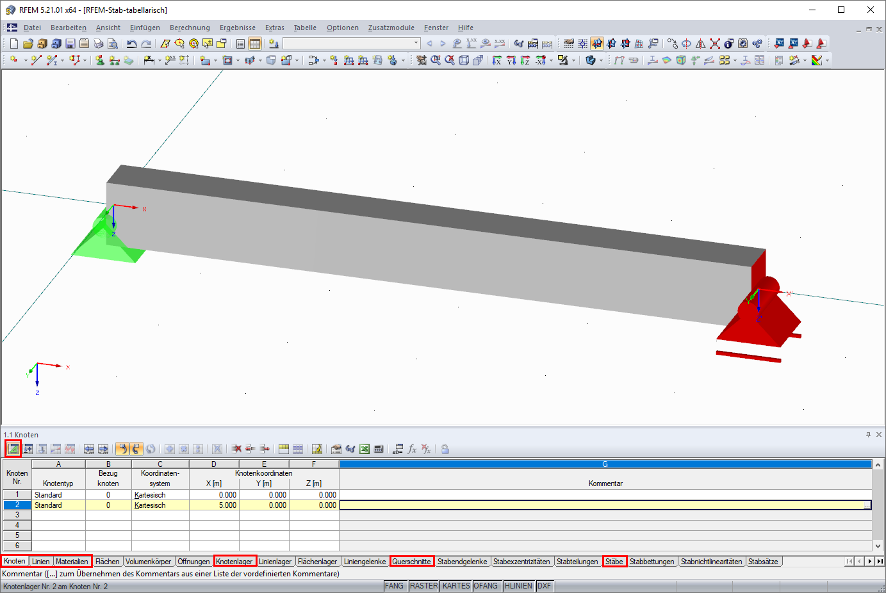Viewport: 886px width, 593px height.
Task: Select row header 3 in Knoten table
Action: [x=17, y=515]
